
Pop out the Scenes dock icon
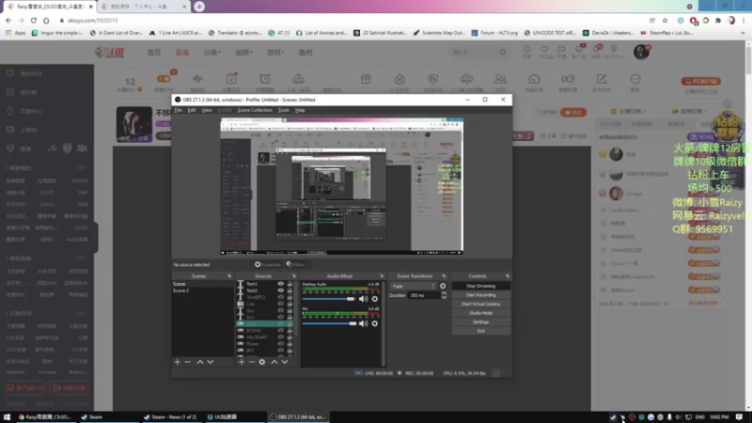coord(229,276)
